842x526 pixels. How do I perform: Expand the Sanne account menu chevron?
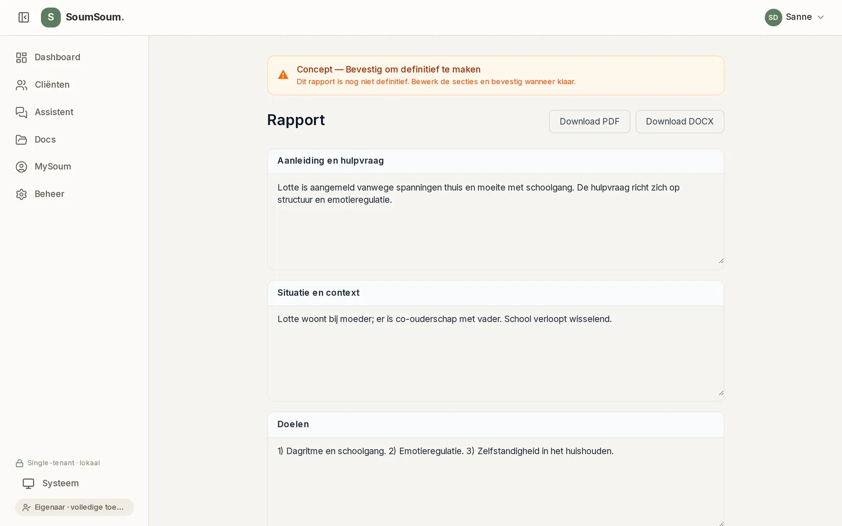(x=820, y=17)
